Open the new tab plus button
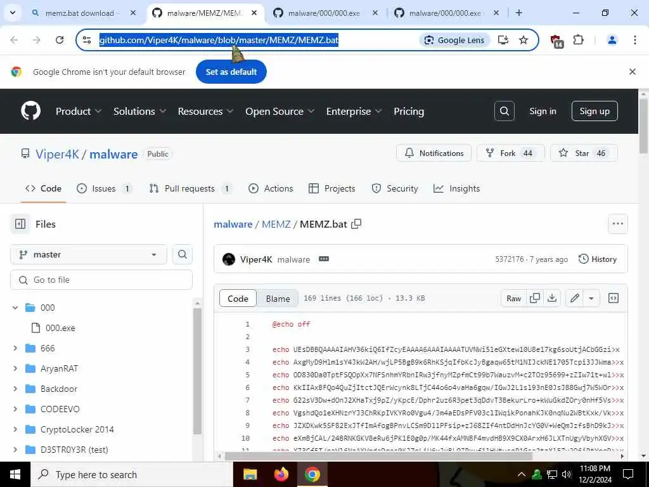This screenshot has height=487, width=649. (518, 13)
